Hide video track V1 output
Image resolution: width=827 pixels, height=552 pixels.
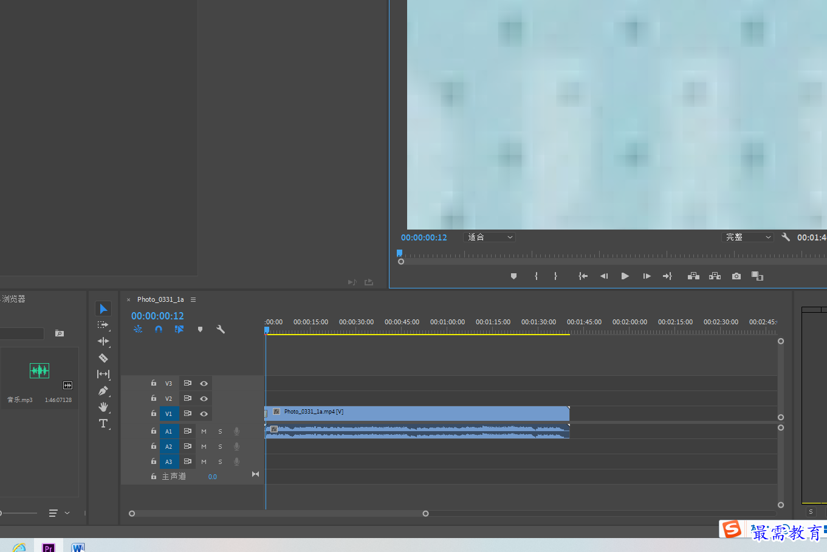pyautogui.click(x=204, y=414)
